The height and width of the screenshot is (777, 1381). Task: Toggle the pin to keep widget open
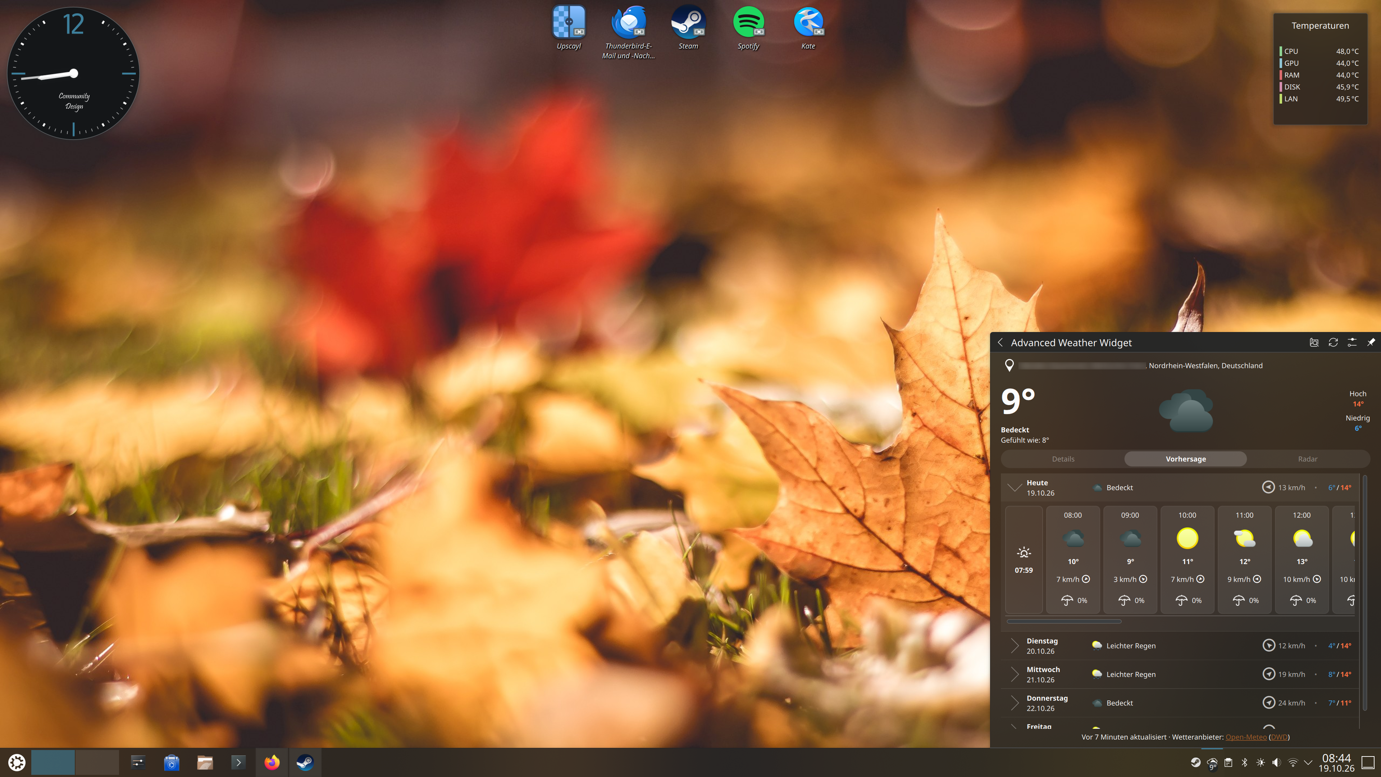click(x=1371, y=342)
